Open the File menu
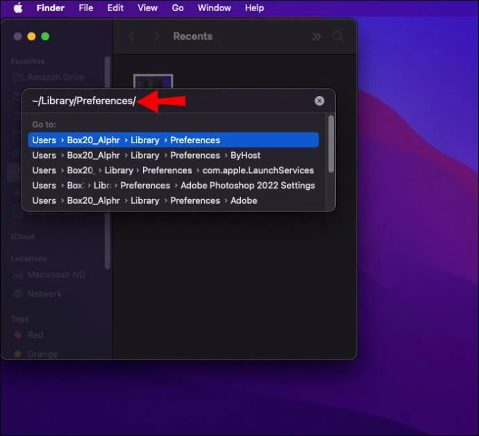479x436 pixels. point(86,8)
